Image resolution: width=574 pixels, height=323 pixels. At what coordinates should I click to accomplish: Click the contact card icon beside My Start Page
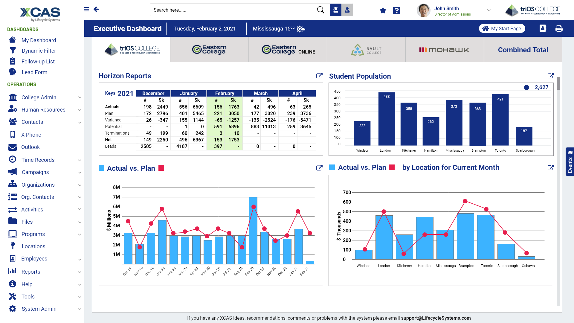[543, 28]
